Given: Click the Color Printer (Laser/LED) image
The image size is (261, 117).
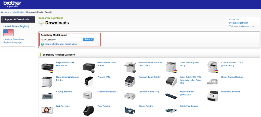Looking at the screenshot, I should click(171, 67).
